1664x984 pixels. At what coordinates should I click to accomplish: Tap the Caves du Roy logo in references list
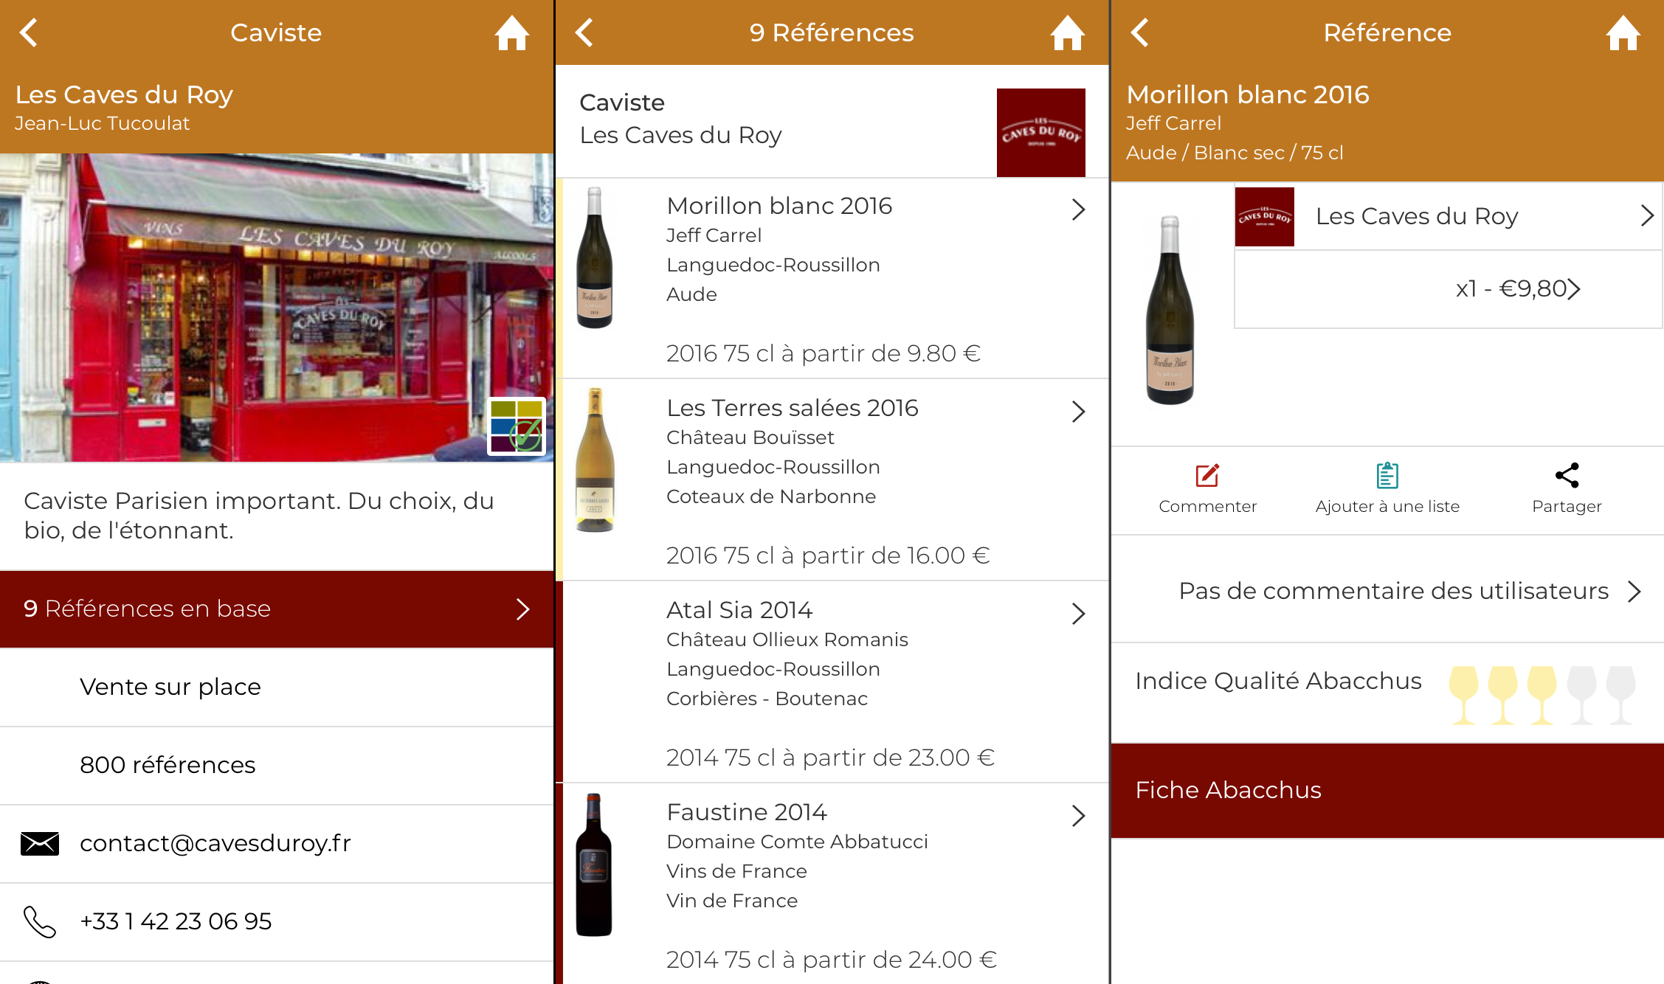click(x=1040, y=133)
